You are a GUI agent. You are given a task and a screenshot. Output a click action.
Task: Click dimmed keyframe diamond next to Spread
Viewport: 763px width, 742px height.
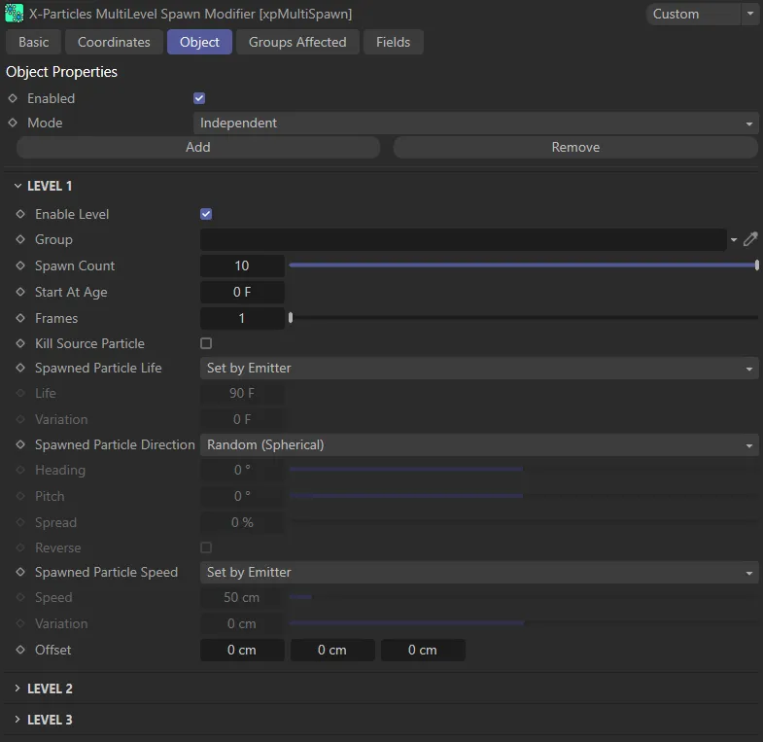tap(20, 522)
